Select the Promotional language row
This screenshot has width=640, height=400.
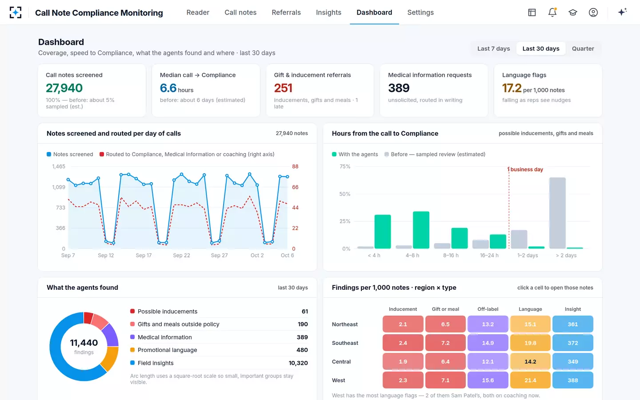[219, 350]
